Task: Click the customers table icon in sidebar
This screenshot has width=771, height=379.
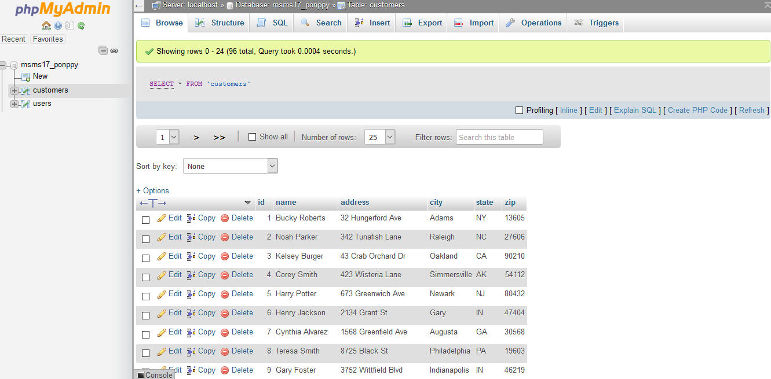Action: pos(25,90)
